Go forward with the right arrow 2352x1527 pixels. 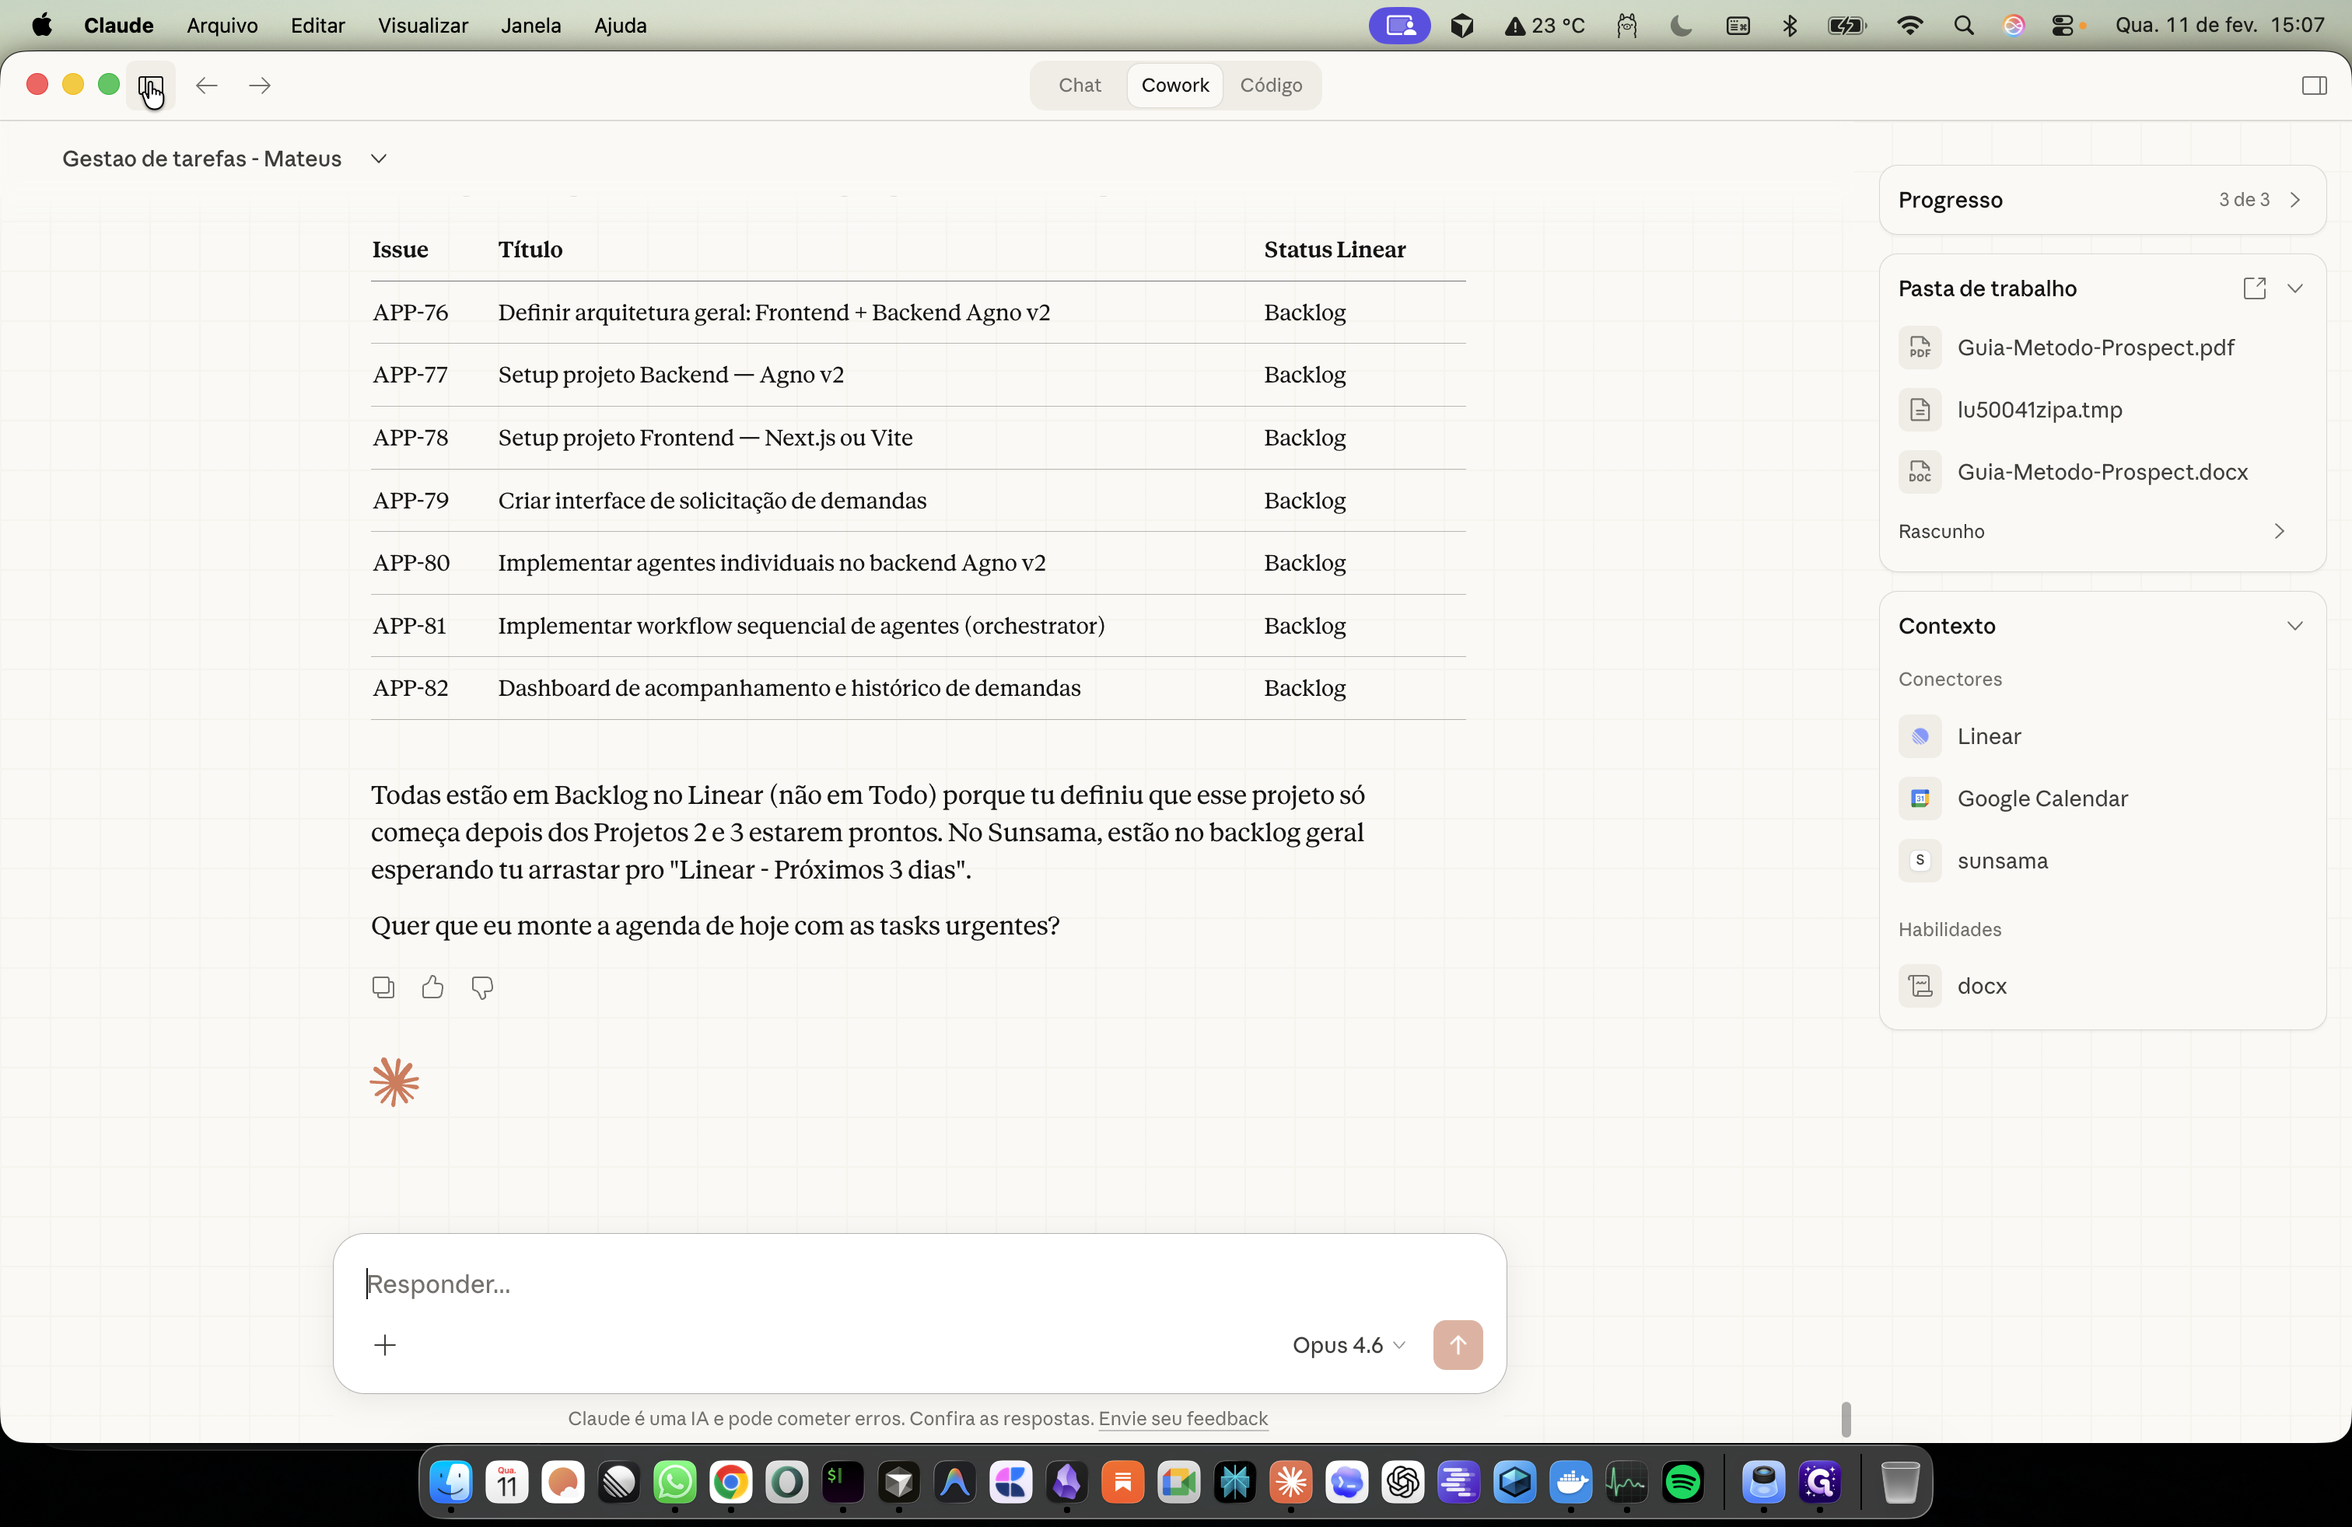(260, 85)
